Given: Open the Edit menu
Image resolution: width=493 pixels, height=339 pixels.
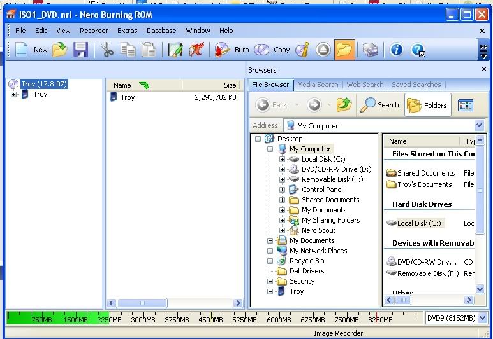Looking at the screenshot, I should 41,31.
